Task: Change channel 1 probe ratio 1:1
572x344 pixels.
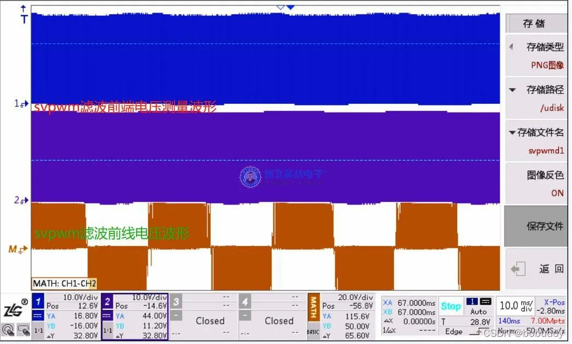Action: click(x=38, y=330)
